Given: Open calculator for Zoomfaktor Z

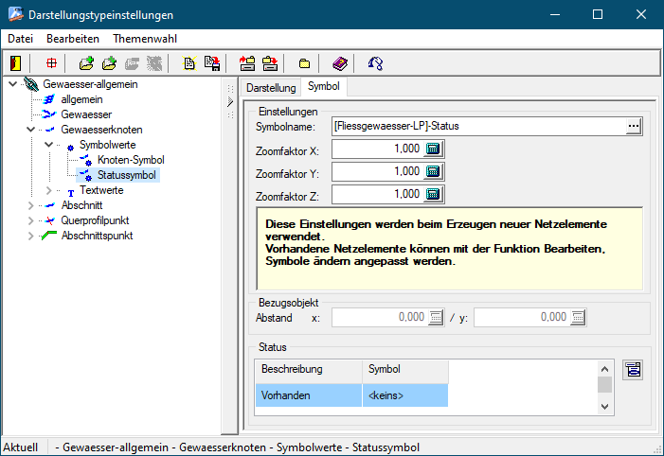Looking at the screenshot, I should (x=433, y=194).
